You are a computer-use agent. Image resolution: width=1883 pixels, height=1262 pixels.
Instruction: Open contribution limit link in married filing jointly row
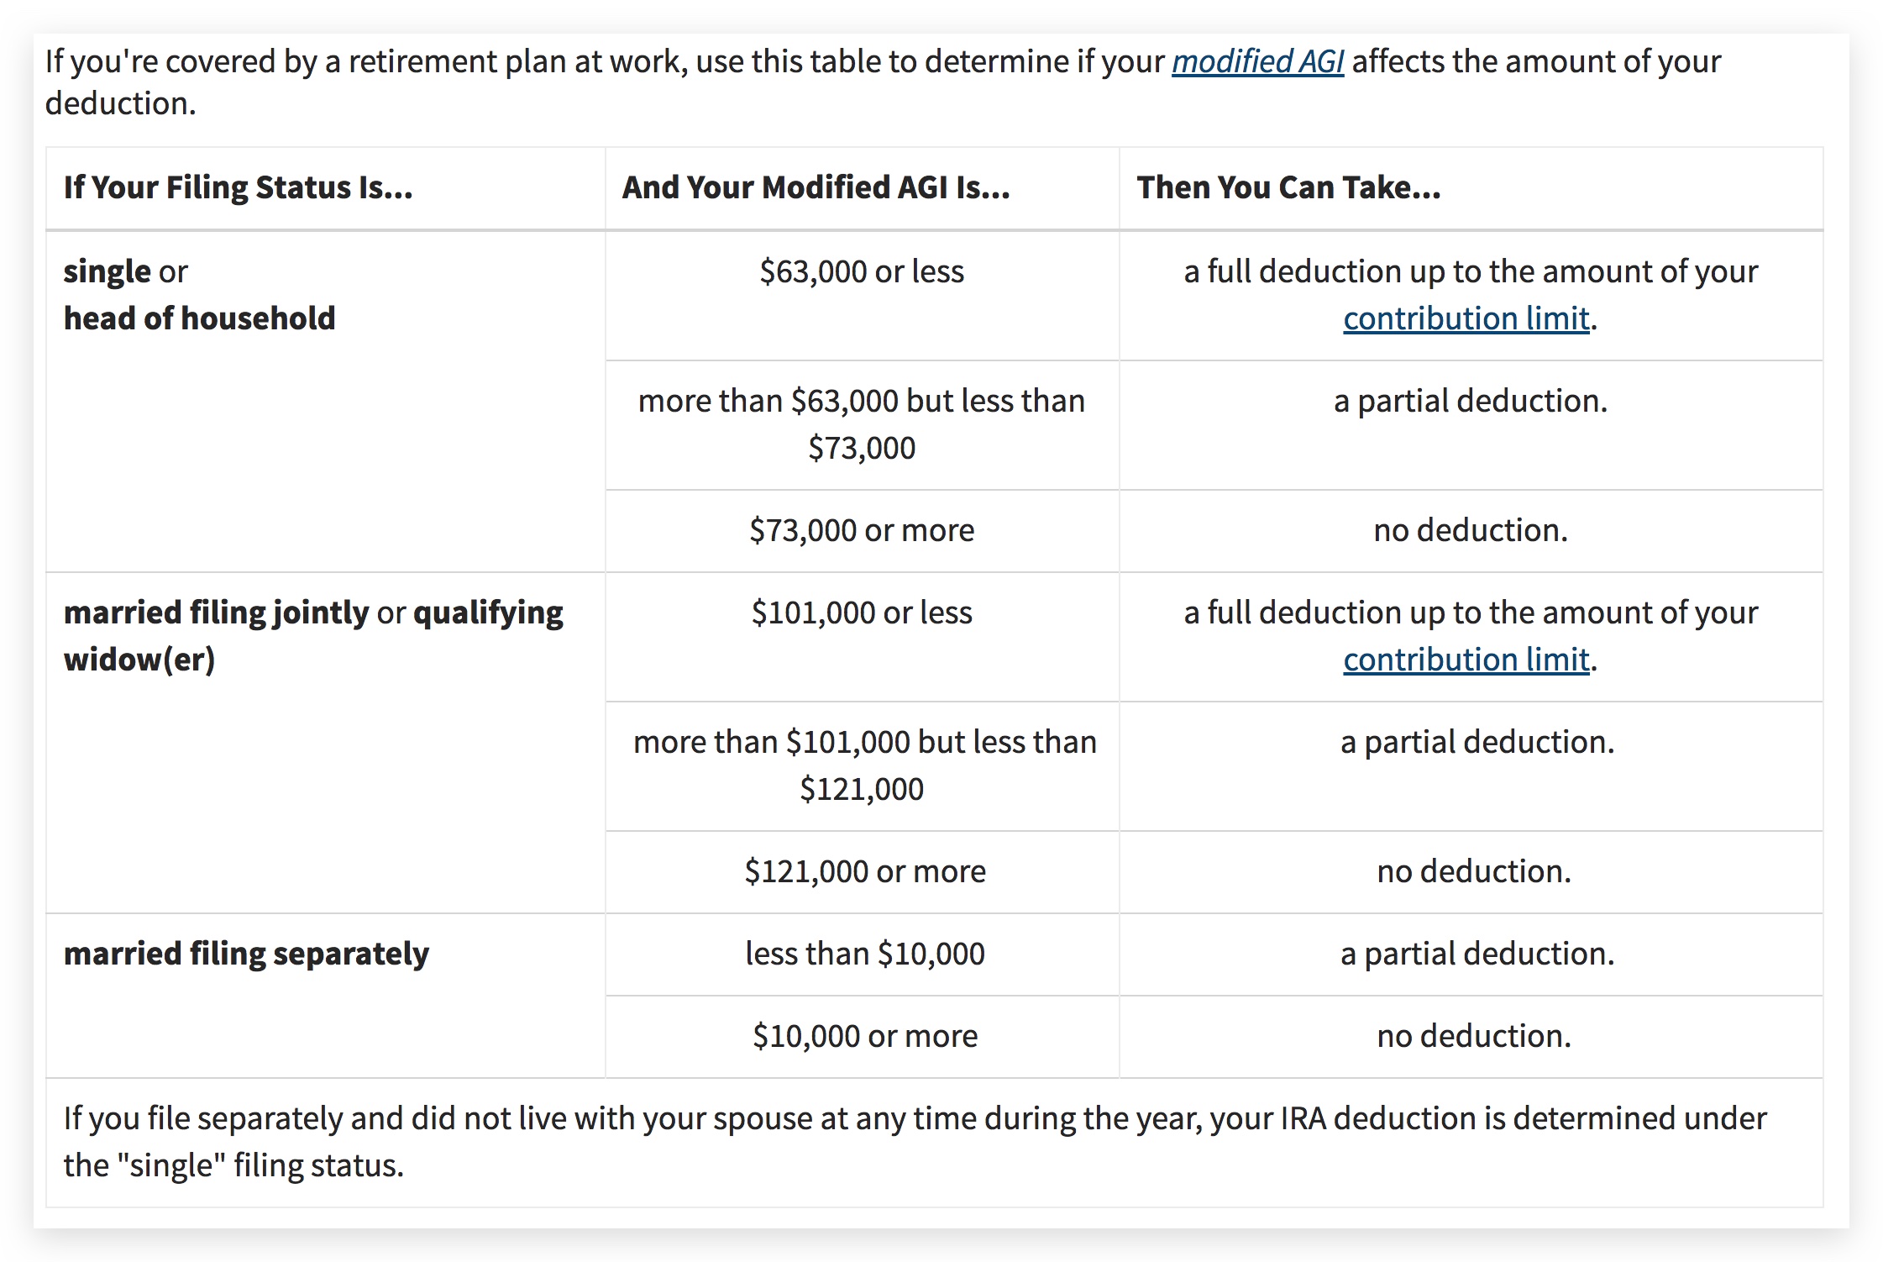[x=1466, y=660]
